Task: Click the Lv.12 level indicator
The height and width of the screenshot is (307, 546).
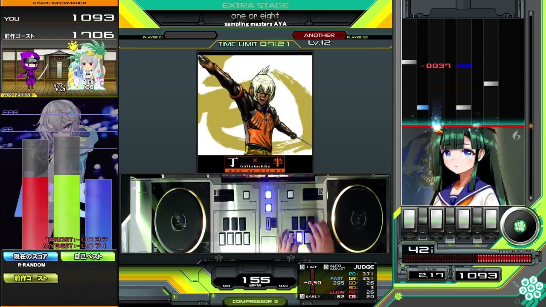Action: (x=319, y=43)
